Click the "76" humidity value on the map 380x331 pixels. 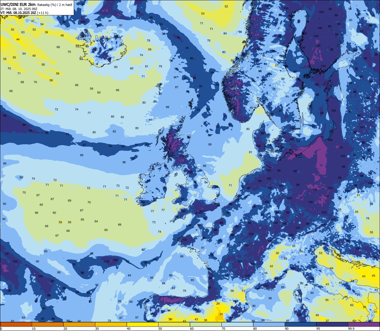pos(209,40)
